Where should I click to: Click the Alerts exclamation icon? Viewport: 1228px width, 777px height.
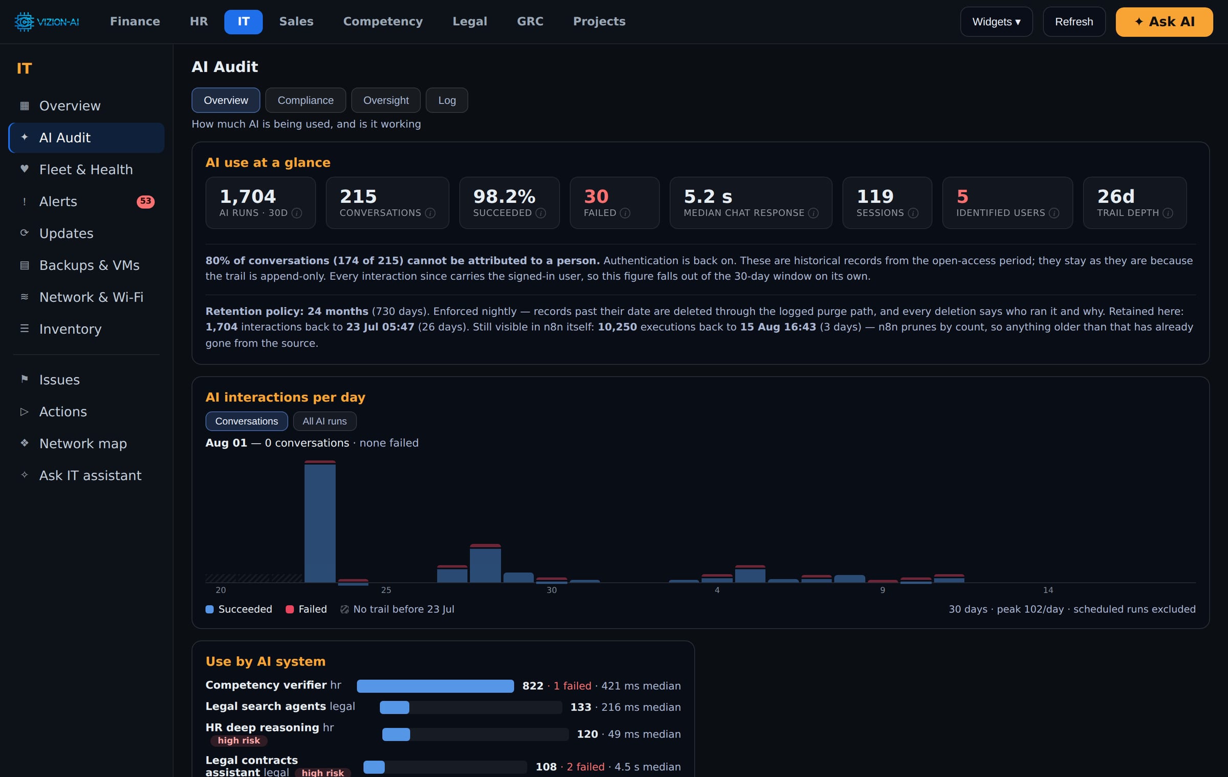point(24,201)
